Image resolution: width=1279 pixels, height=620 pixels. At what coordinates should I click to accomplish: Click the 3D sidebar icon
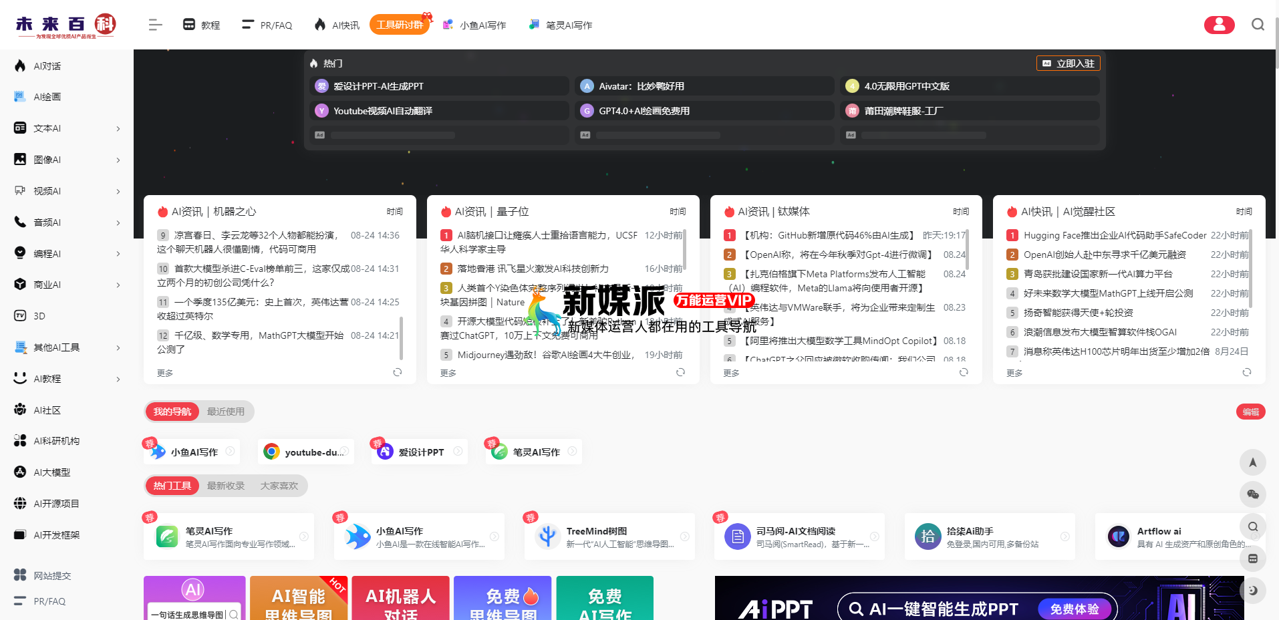point(20,315)
